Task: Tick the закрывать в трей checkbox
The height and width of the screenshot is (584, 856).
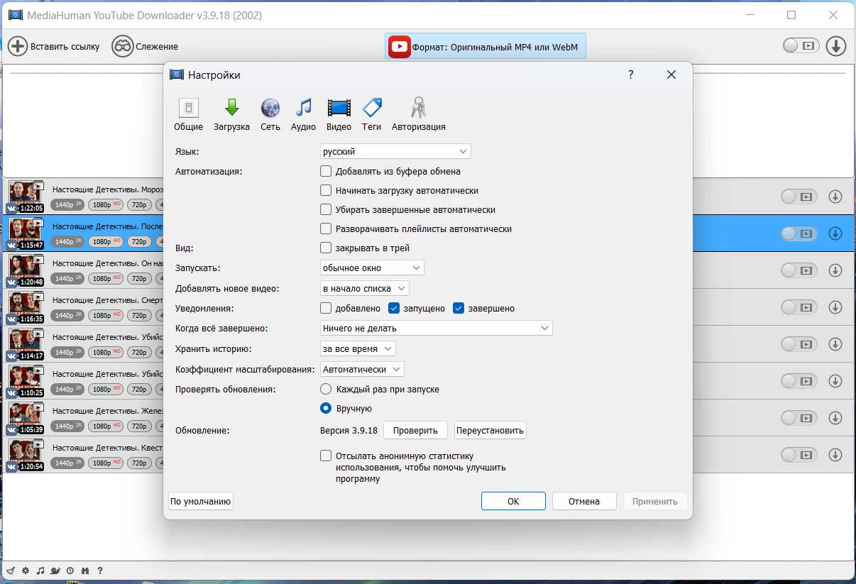Action: tap(326, 248)
